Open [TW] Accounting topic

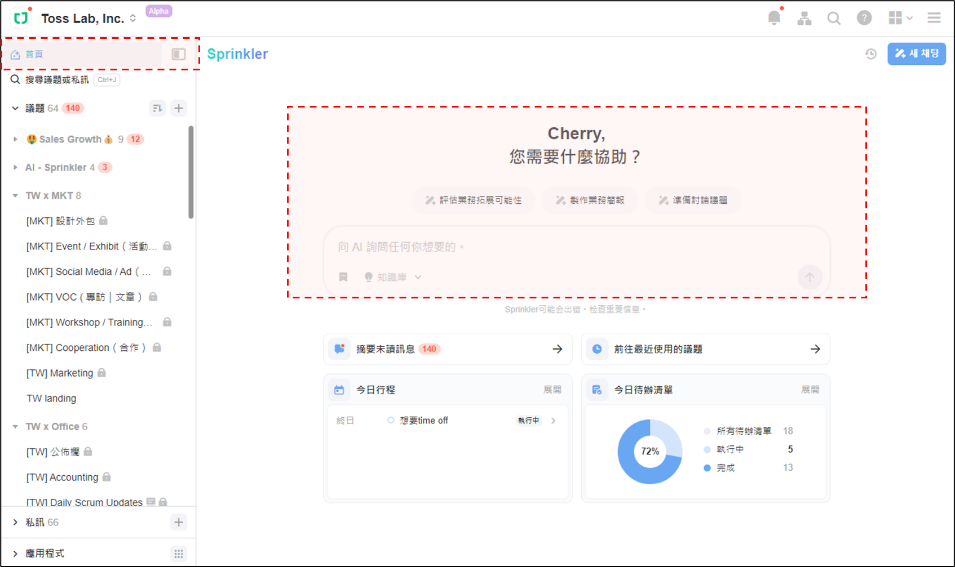(x=68, y=477)
